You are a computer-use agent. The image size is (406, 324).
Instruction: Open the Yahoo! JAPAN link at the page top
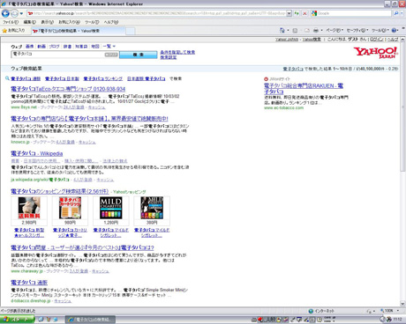287,39
